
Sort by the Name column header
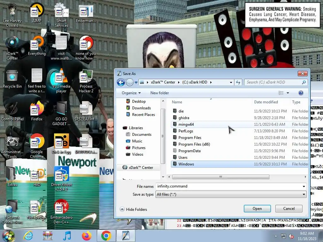[211, 102]
